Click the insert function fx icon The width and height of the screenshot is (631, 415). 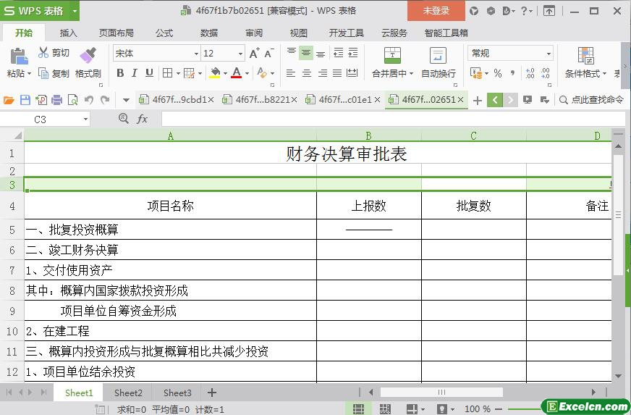click(143, 119)
